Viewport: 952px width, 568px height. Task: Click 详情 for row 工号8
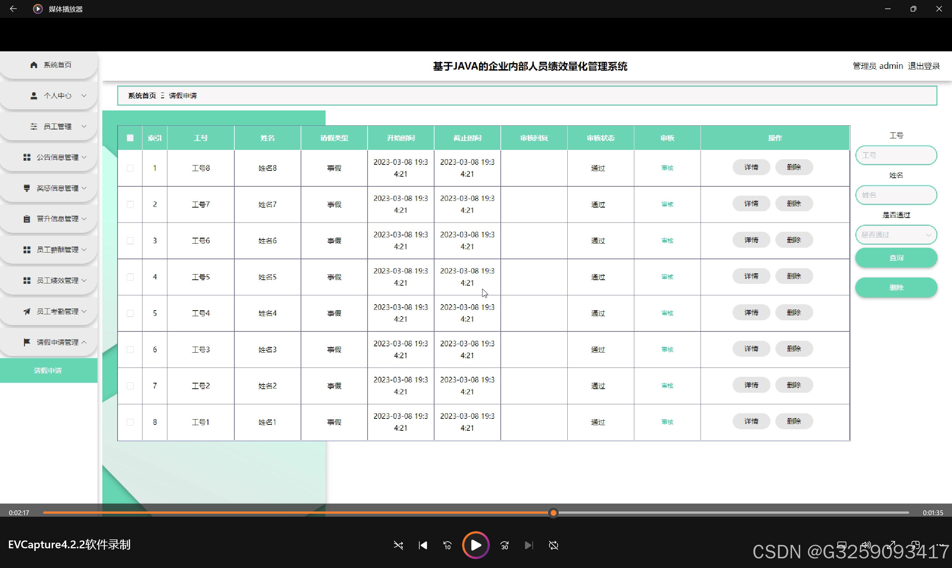[x=751, y=167]
